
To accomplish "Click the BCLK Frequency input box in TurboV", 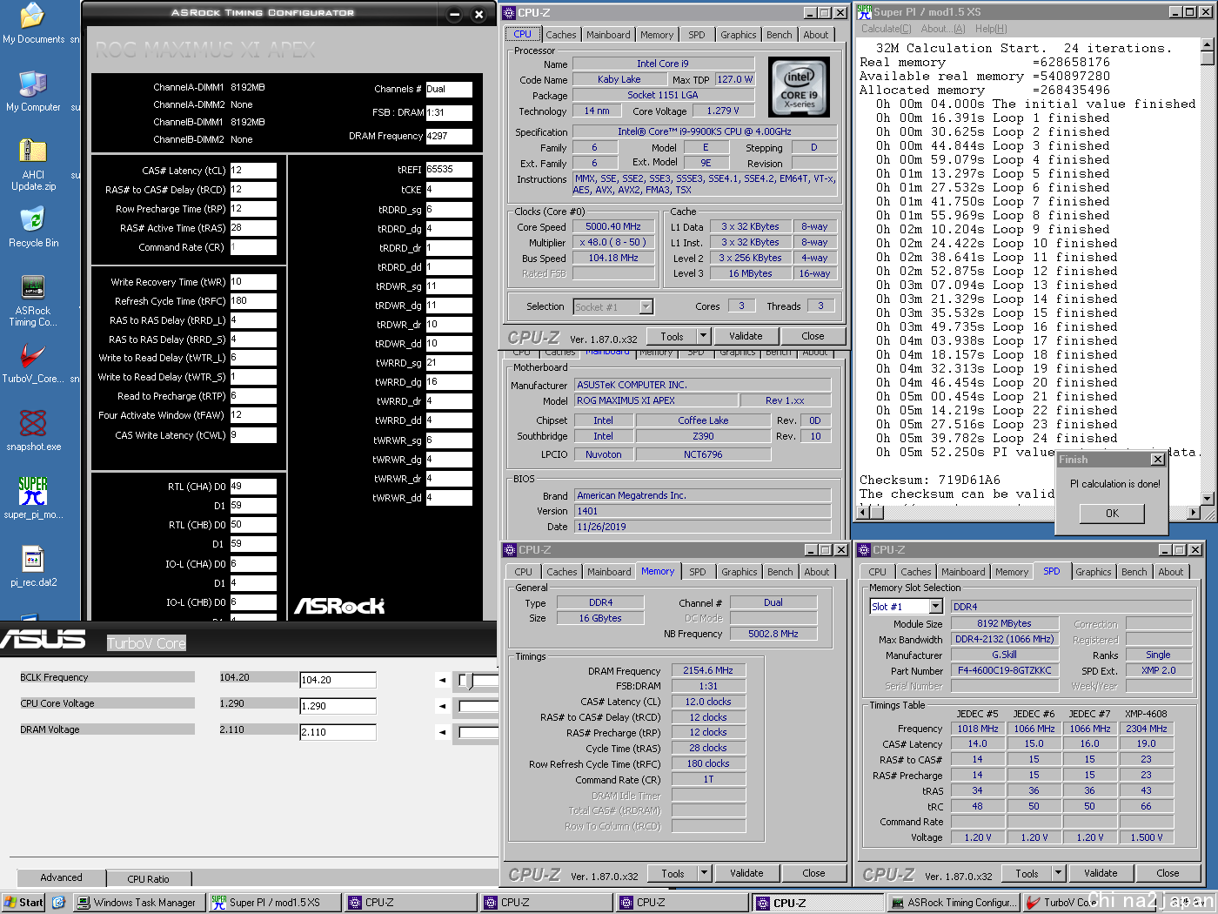I will point(338,681).
